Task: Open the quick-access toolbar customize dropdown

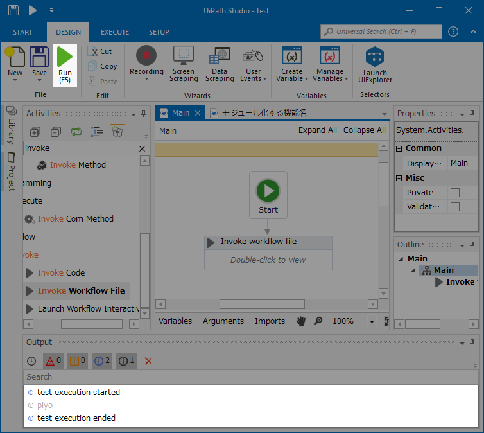Action: pos(51,10)
